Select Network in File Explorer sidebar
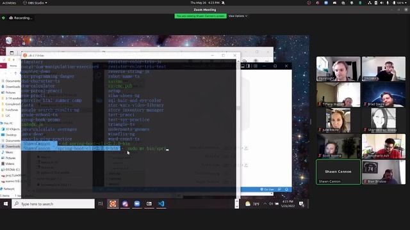The height and width of the screenshot is (230, 410). [8, 189]
